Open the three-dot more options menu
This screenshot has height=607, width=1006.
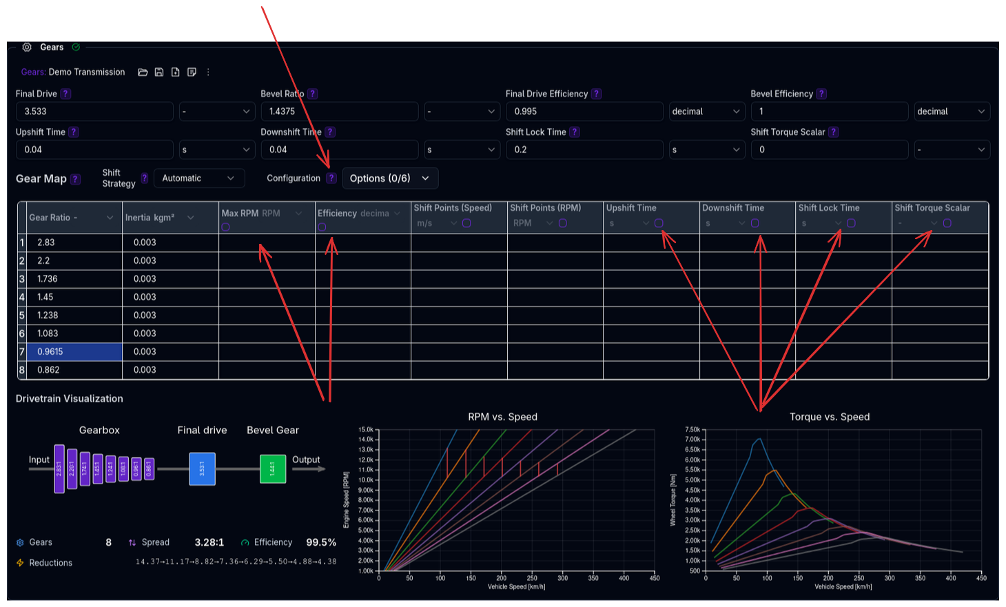point(208,72)
